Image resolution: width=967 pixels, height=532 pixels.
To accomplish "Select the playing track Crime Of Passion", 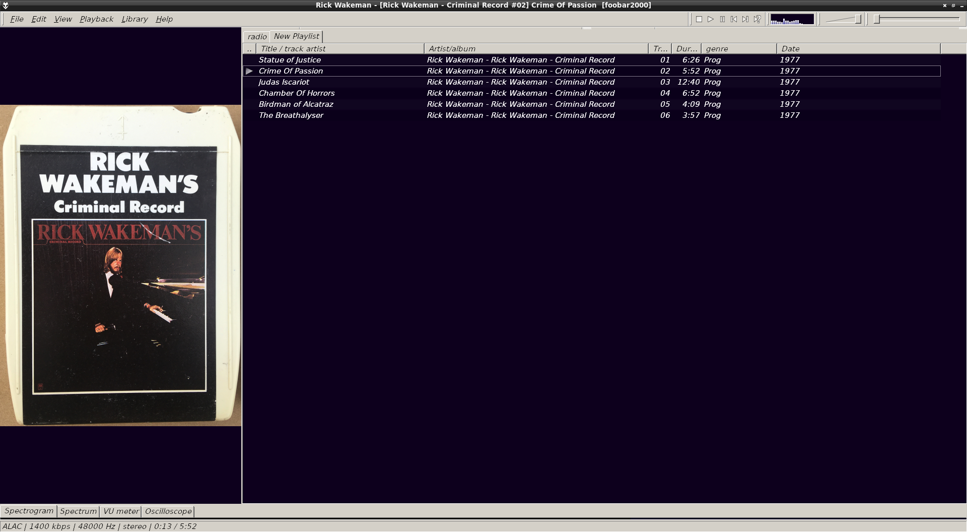I will (x=591, y=71).
